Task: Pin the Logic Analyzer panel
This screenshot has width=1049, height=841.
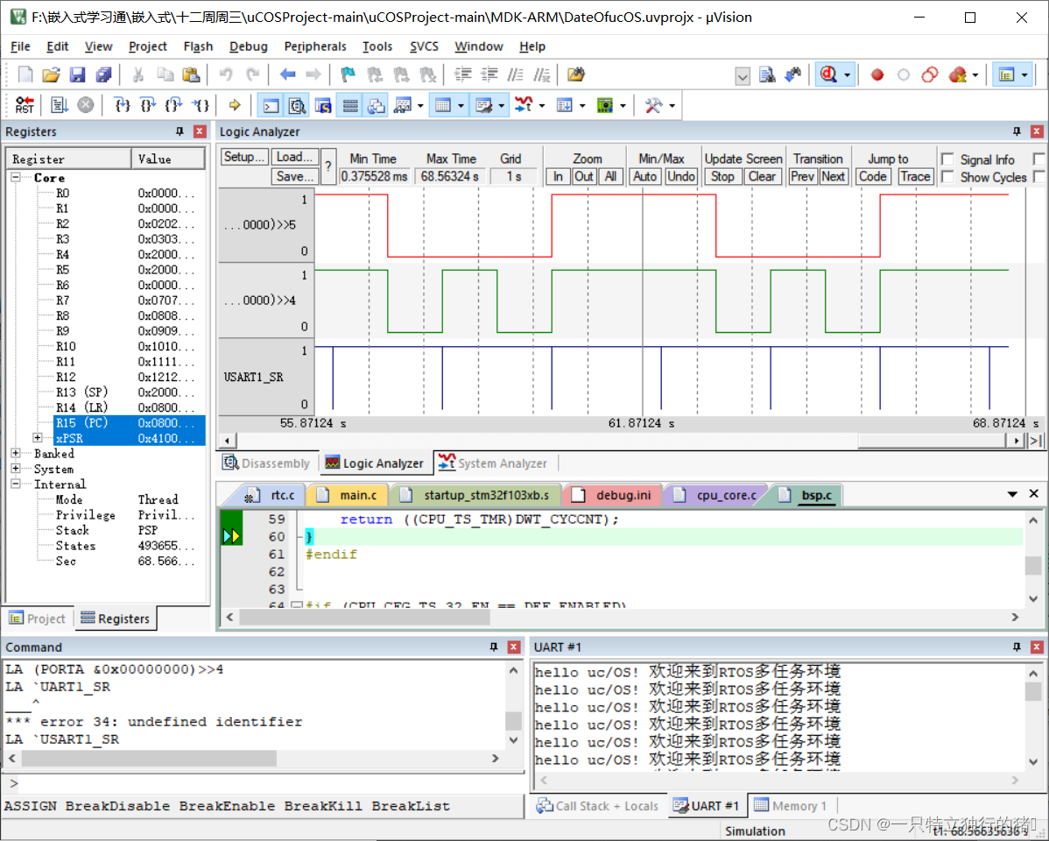Action: pyautogui.click(x=1017, y=131)
